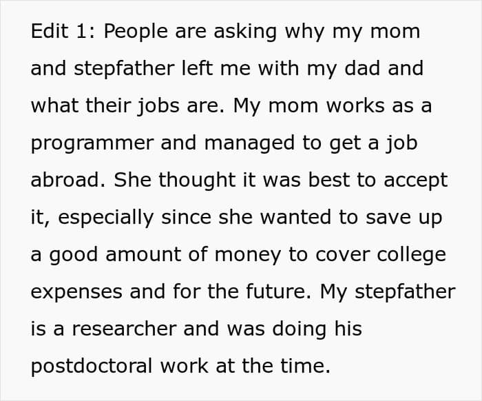Click the word "expenses"
482x401 pixels.
(76, 293)
